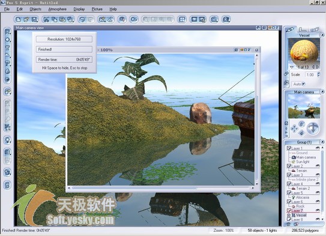Click the icon right of trash below layers
Viewport: 326px width, 236px height.
pyautogui.click(x=296, y=224)
